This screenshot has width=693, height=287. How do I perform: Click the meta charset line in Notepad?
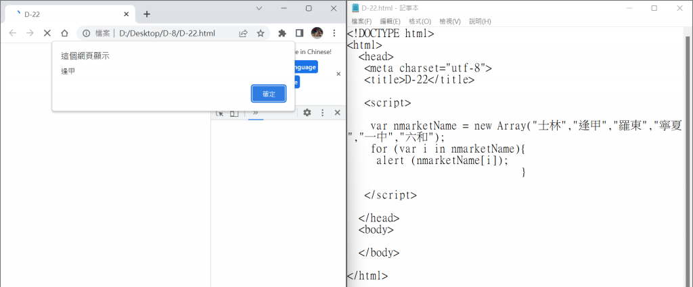coord(428,68)
